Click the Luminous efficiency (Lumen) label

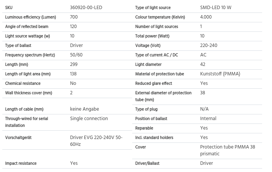[30, 17]
